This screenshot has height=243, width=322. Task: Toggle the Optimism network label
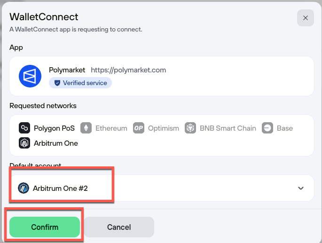pyautogui.click(x=164, y=128)
